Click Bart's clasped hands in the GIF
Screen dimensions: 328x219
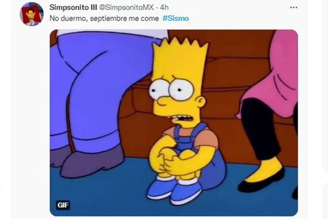coord(169,160)
